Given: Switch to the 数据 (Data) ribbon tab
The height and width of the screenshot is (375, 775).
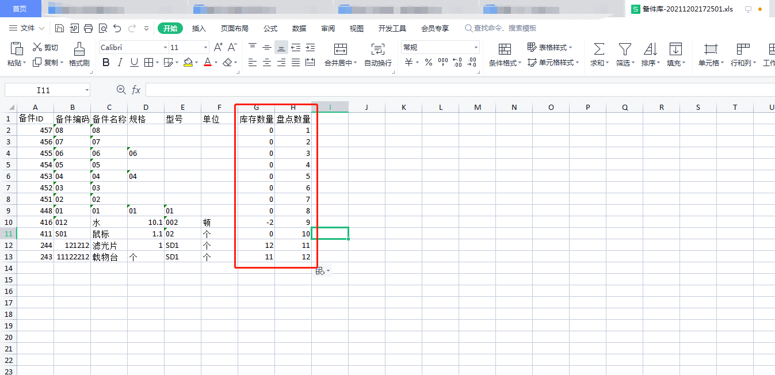Looking at the screenshot, I should point(299,28).
